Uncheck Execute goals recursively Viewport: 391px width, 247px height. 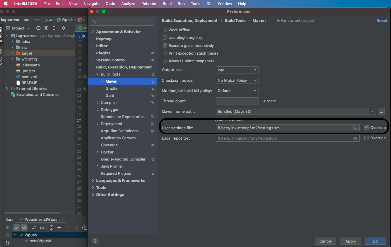click(165, 45)
